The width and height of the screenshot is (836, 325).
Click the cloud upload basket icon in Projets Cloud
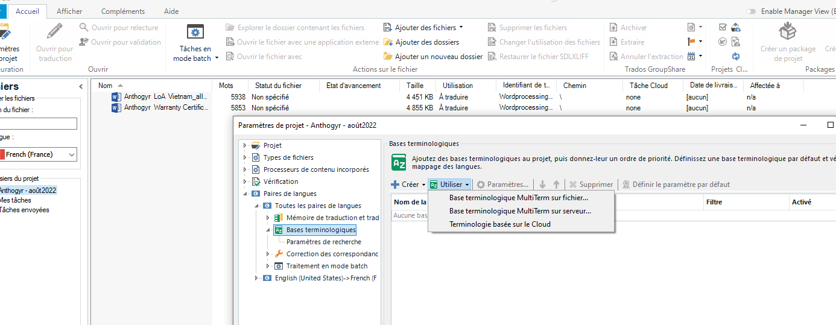click(736, 27)
